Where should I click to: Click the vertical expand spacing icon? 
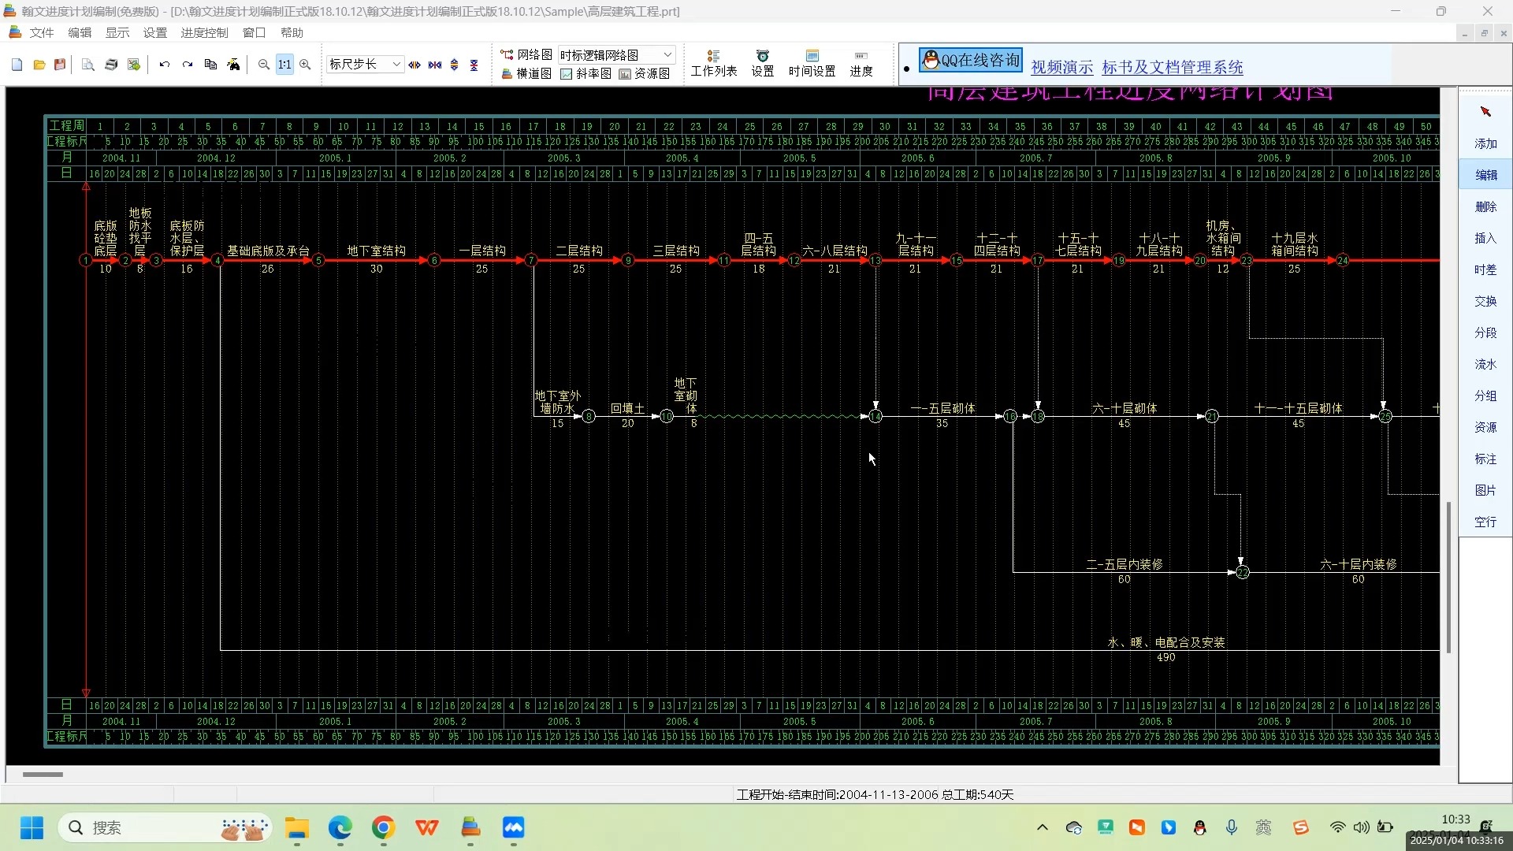coord(455,65)
